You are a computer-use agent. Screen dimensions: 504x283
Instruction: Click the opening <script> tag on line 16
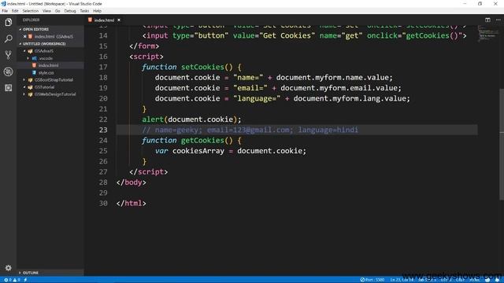(x=146, y=57)
